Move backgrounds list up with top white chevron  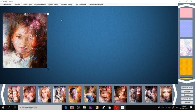tap(186, 6)
